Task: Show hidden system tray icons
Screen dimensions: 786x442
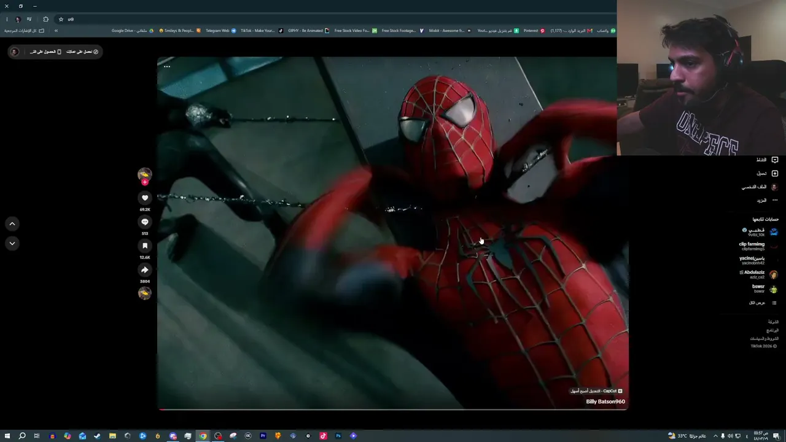Action: point(715,436)
